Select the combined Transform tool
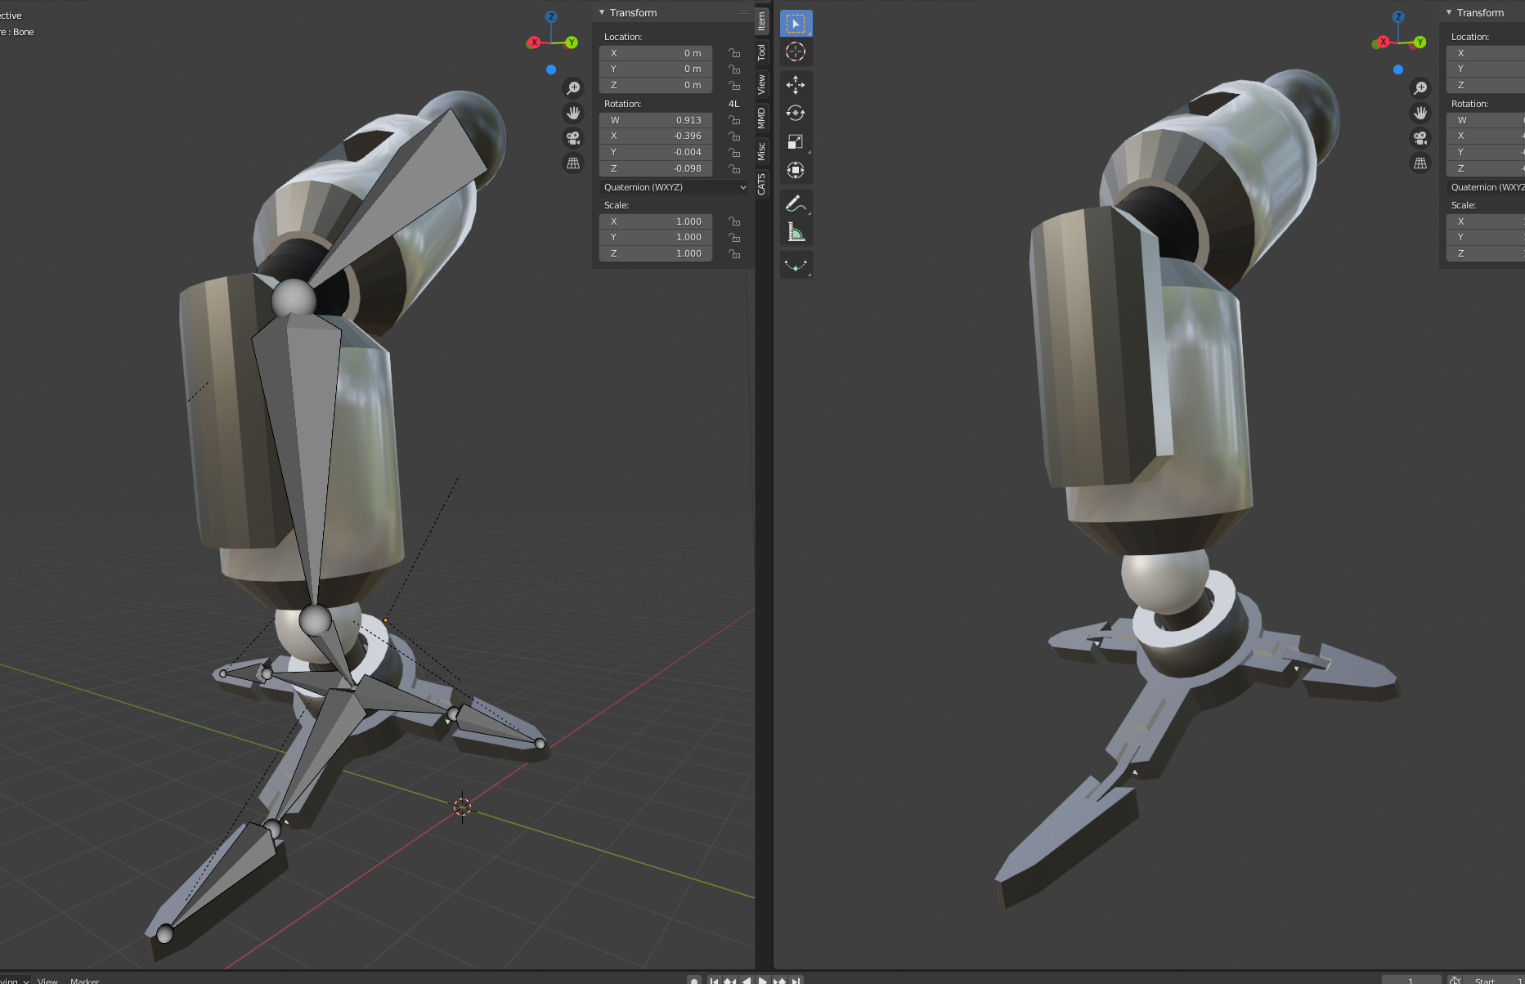Image resolution: width=1525 pixels, height=984 pixels. 796,171
